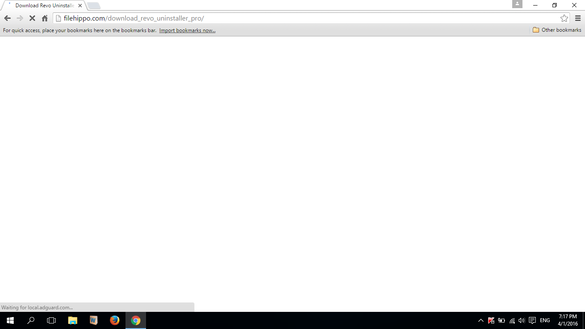Open the Action Center notifications
This screenshot has width=585, height=329.
[x=532, y=320]
